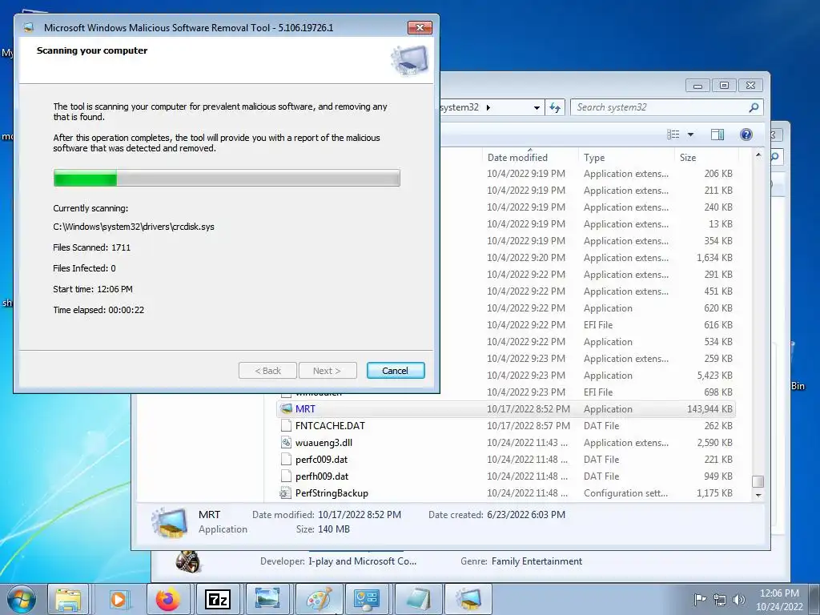Open Explorer help question mark icon
Screen dimensions: 820x615
click(746, 135)
